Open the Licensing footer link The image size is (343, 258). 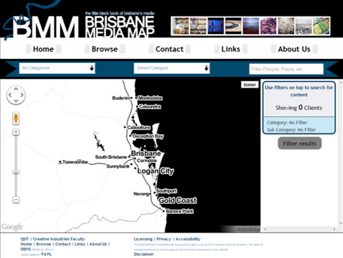coord(143,239)
